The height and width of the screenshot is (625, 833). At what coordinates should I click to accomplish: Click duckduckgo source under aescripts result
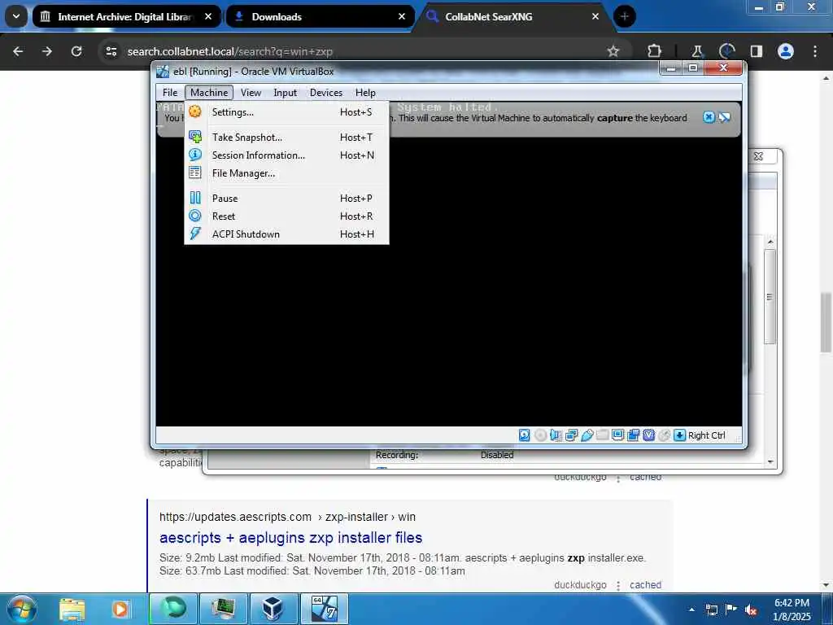click(580, 584)
